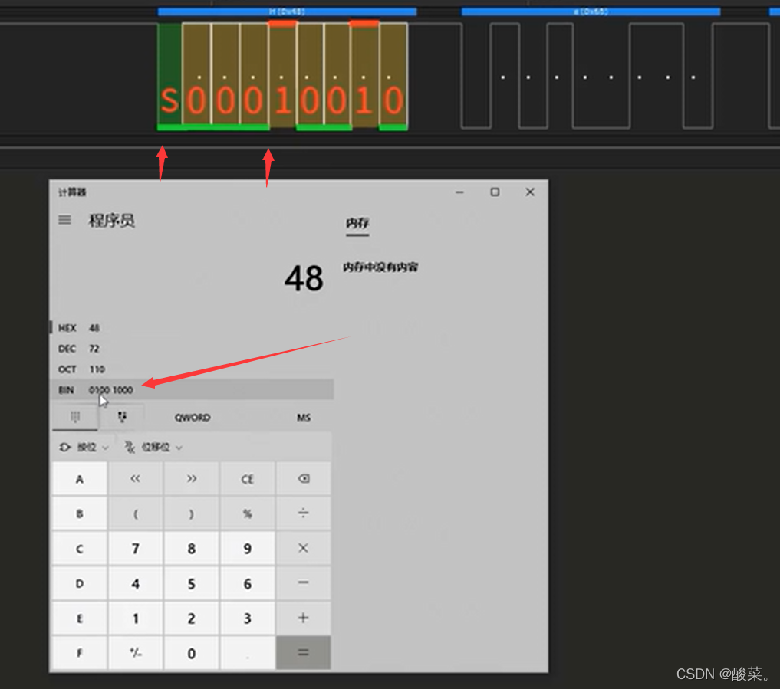This screenshot has width=780, height=689.
Task: Maximize the calculator window
Action: [495, 192]
